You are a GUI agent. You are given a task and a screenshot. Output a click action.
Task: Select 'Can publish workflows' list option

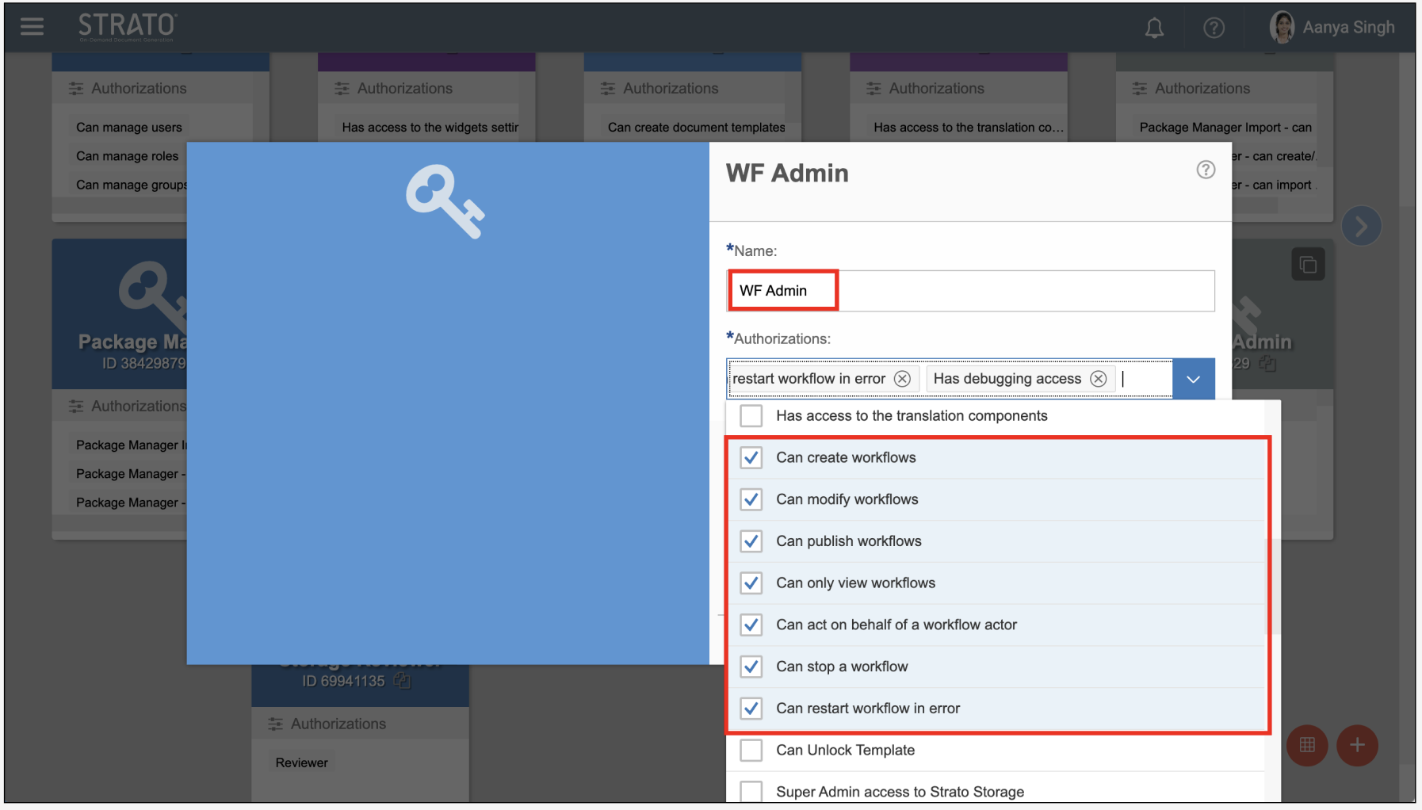(x=848, y=541)
